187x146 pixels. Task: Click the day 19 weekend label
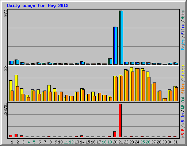tap(110, 142)
